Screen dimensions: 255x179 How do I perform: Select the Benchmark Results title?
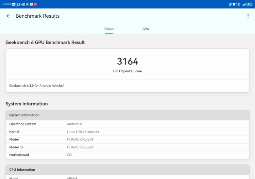pos(38,16)
